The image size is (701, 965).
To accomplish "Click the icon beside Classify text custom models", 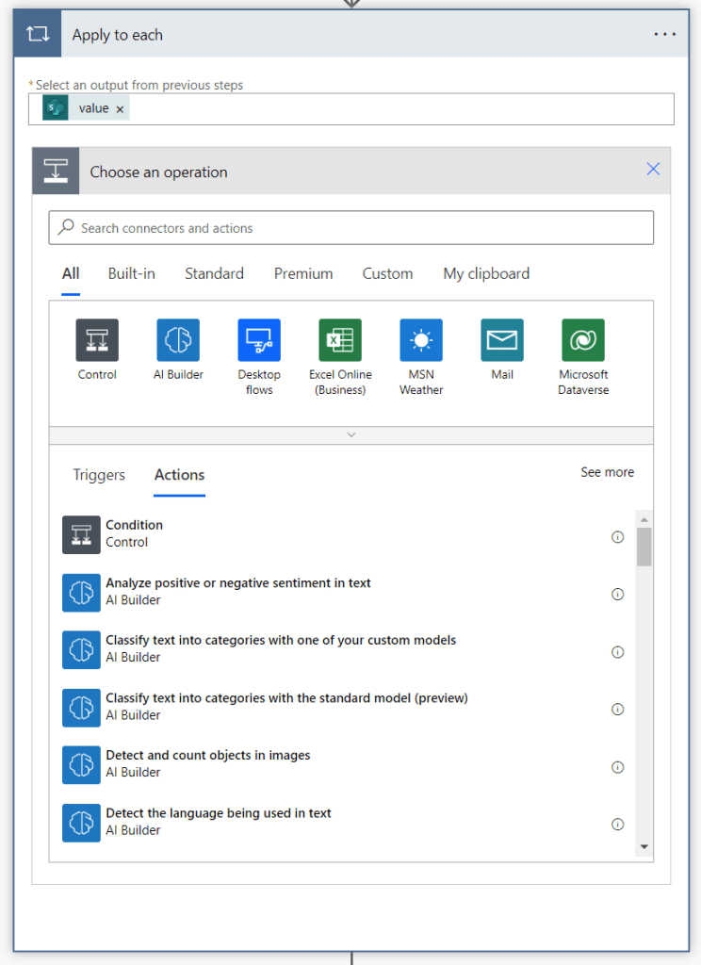I will click(81, 650).
